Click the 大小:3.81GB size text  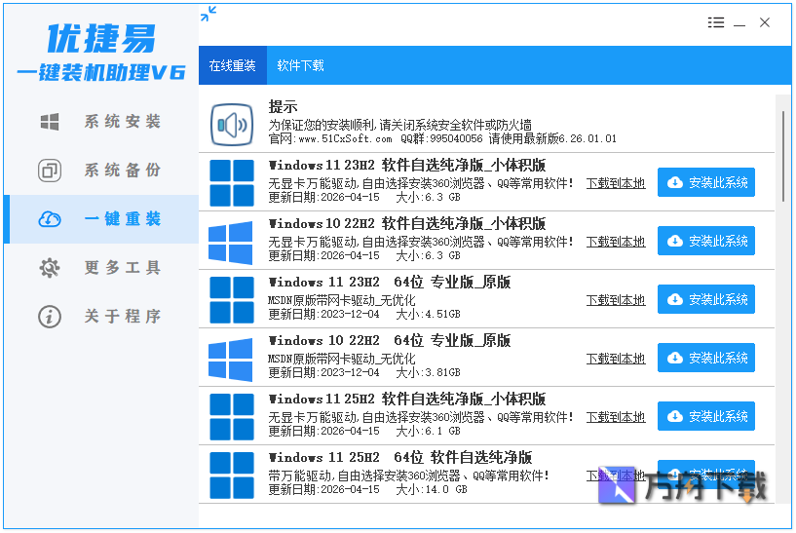pyautogui.click(x=428, y=372)
